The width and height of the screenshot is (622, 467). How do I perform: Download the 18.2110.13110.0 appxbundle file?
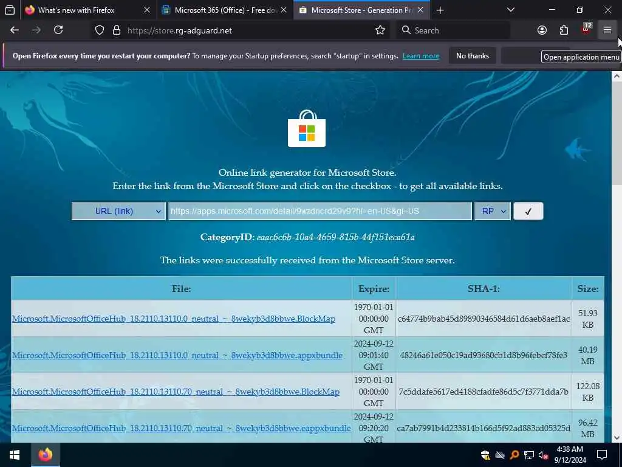coord(177,355)
